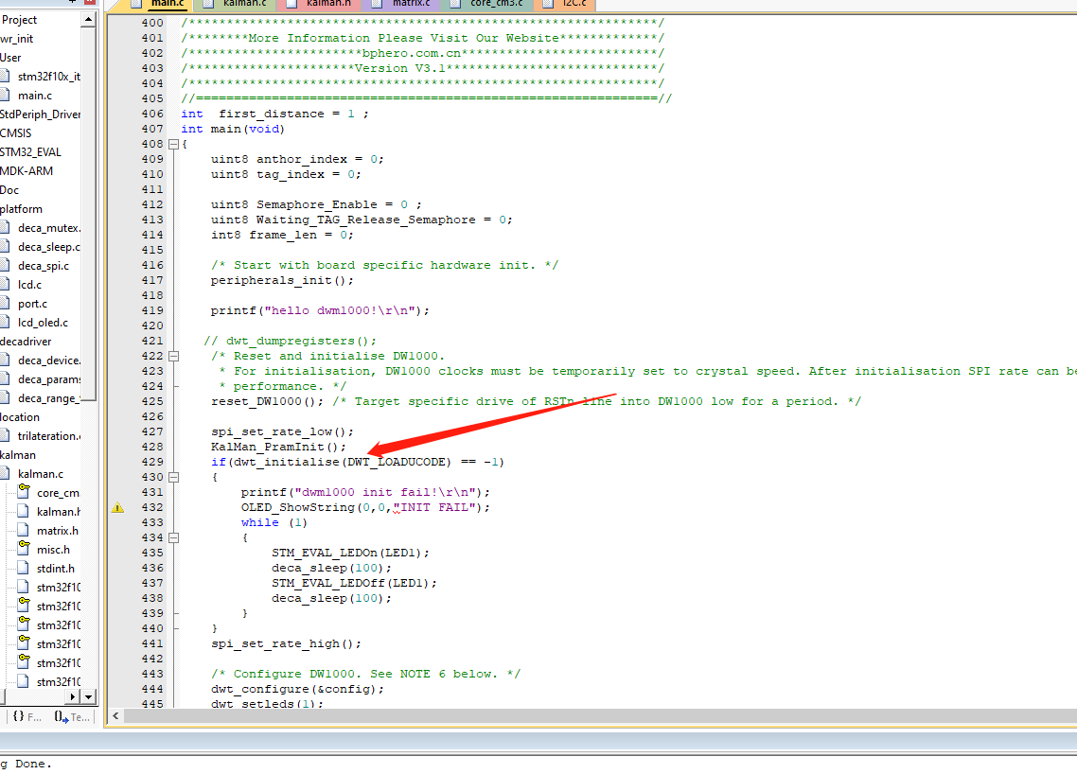The height and width of the screenshot is (774, 1077).
Task: Click the main.c file icon in project tree
Action: (6, 95)
